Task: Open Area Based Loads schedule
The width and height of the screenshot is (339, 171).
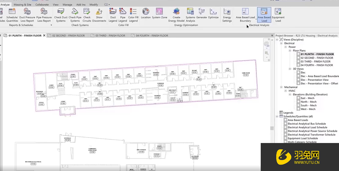Action: 298,120
